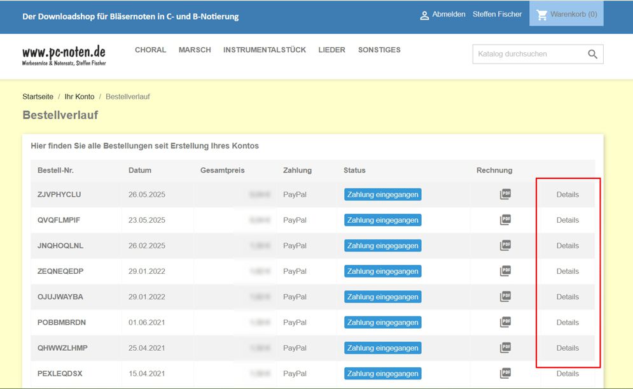This screenshot has height=389, width=633.
Task: Click into Katalog durchsuchen search field
Action: (528, 54)
